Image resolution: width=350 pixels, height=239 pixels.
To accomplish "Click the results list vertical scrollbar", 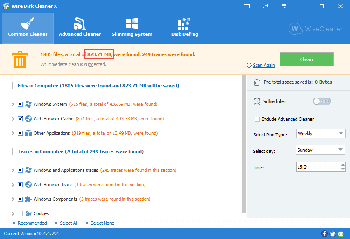I will pos(244,145).
